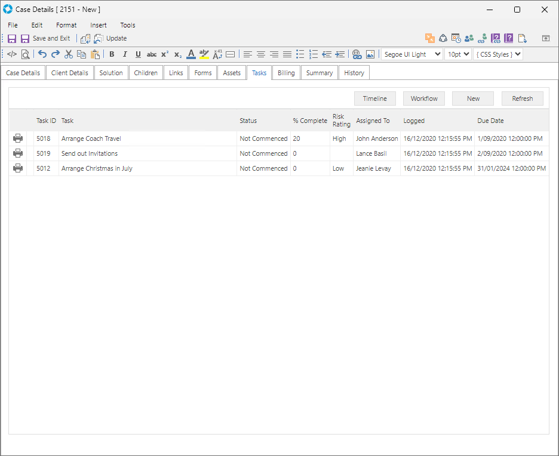This screenshot has height=456, width=559.
Task: Sort tasks by the Due Date column header
Action: (x=490, y=121)
